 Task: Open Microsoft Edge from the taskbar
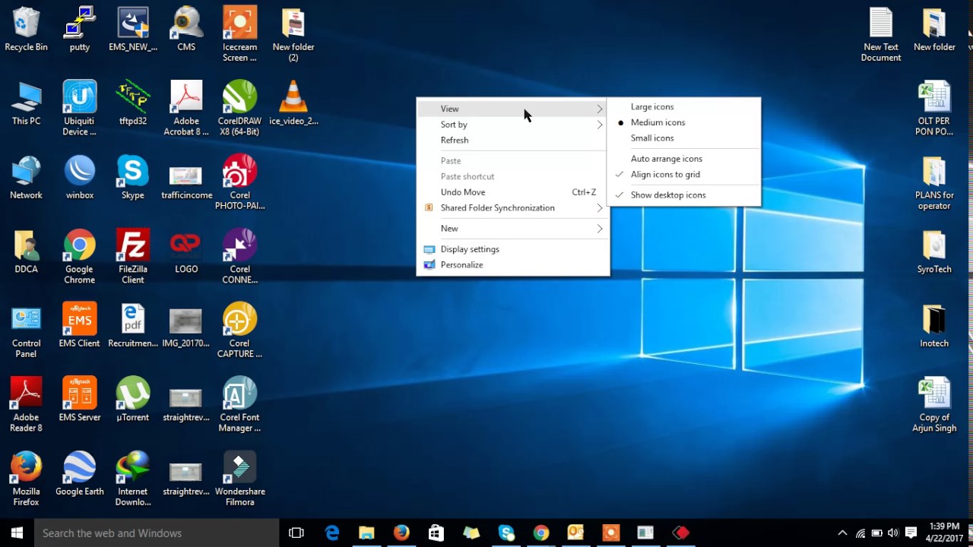332,533
